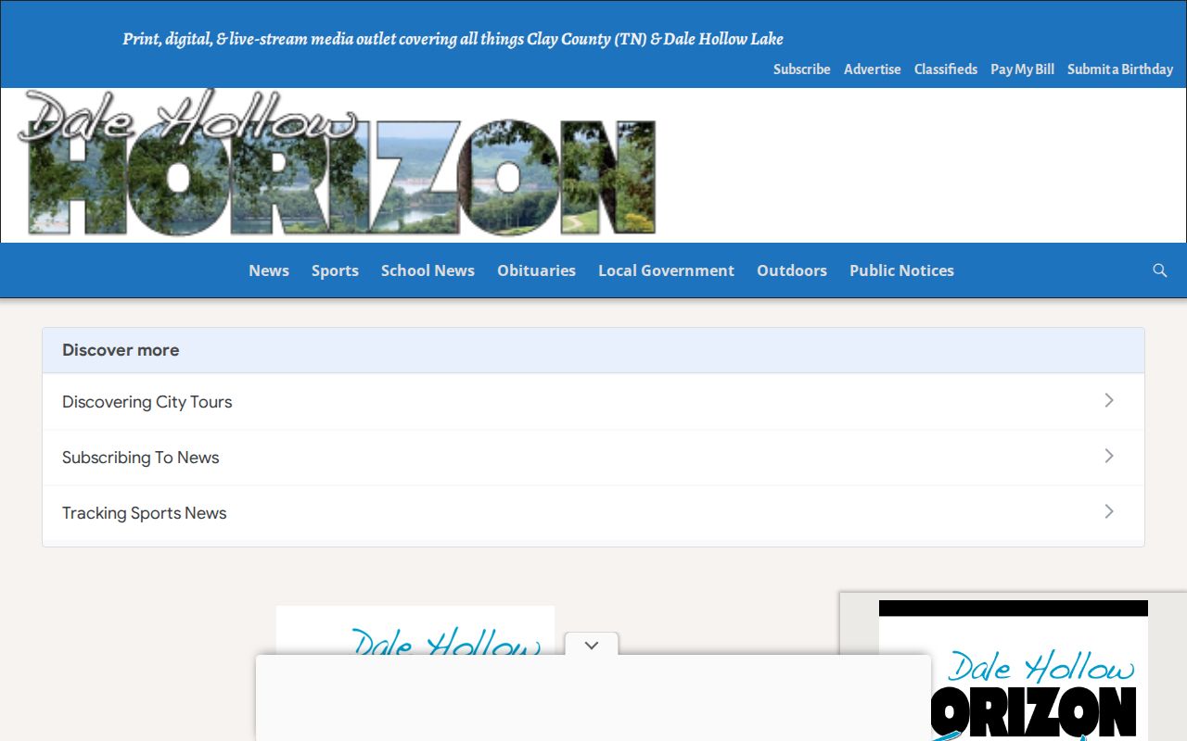
Task: Visit the Classifieds link
Action: [946, 69]
